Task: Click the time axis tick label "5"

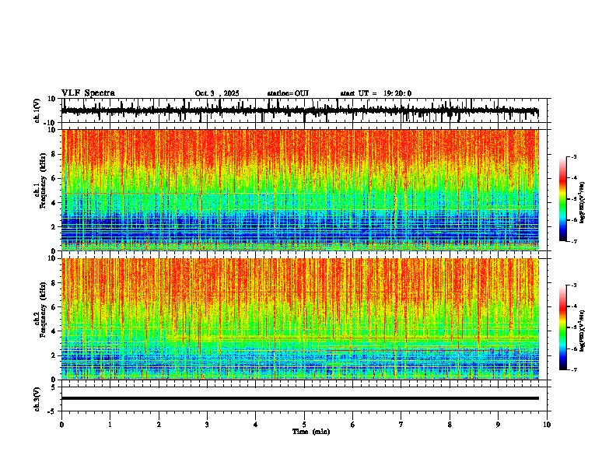Action: point(304,425)
